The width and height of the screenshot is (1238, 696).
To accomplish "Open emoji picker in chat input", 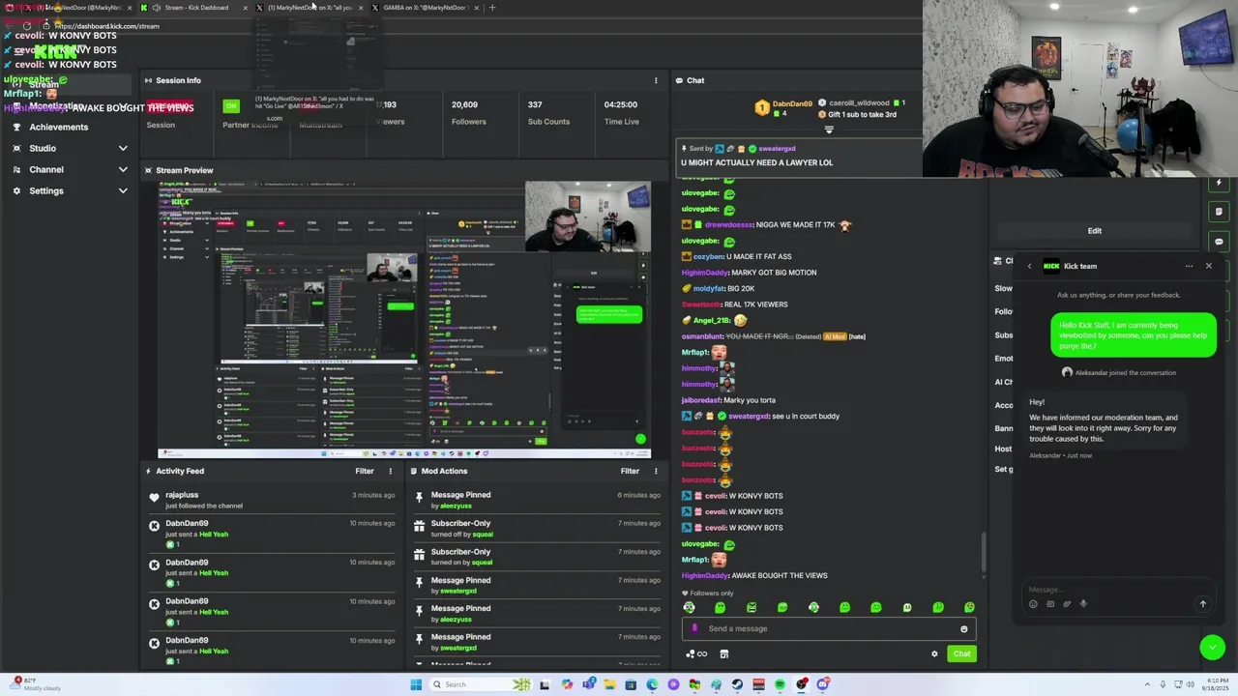I will tap(963, 629).
